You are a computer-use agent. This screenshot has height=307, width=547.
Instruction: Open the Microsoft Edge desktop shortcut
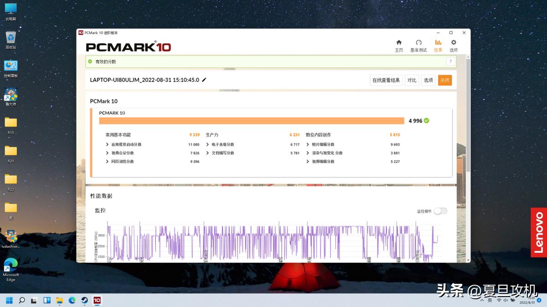[10, 270]
